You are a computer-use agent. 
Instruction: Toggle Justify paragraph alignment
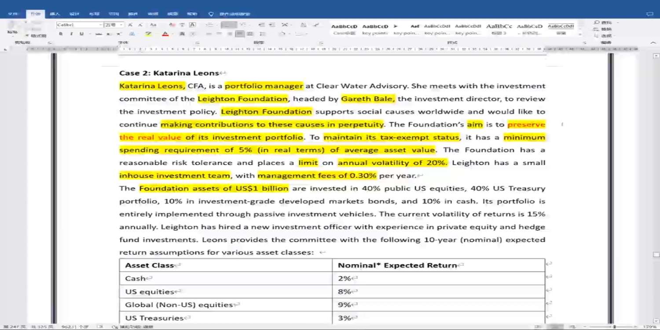[240, 34]
